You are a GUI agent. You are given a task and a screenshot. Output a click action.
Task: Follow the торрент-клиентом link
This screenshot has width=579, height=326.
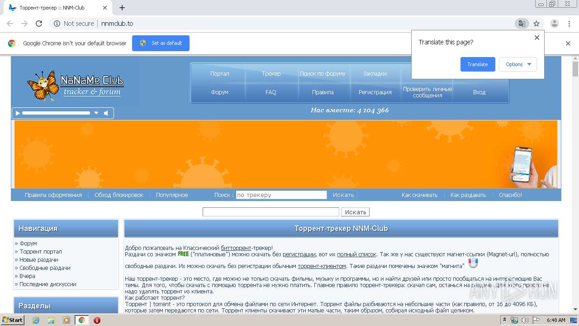pos(322,266)
